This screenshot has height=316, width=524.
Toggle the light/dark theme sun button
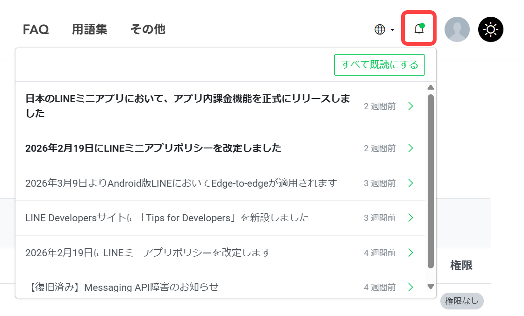click(490, 29)
